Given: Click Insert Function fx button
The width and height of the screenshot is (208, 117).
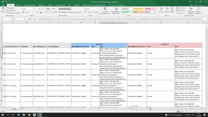Looking at the screenshot, I should click(x=25, y=19).
